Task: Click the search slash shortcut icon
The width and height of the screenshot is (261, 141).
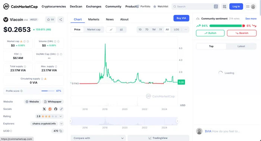Action: [x=216, y=6]
